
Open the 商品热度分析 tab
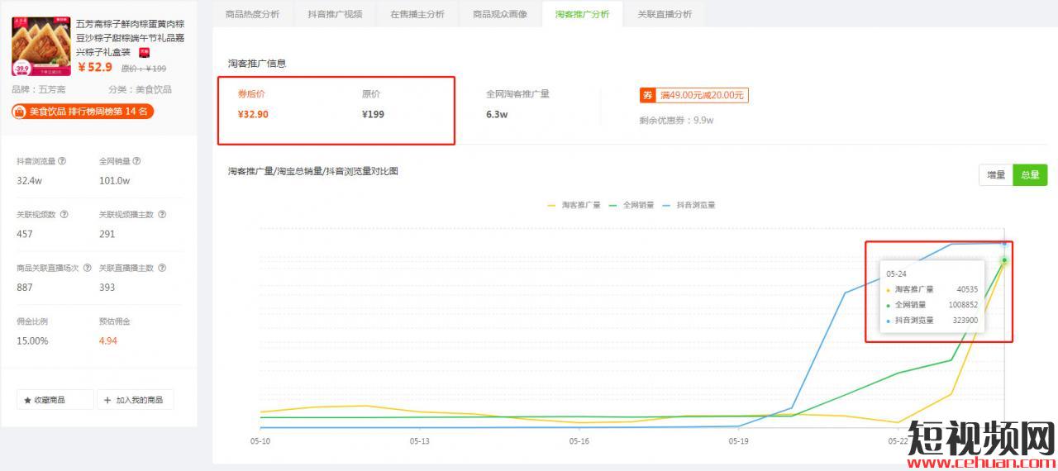coord(252,14)
